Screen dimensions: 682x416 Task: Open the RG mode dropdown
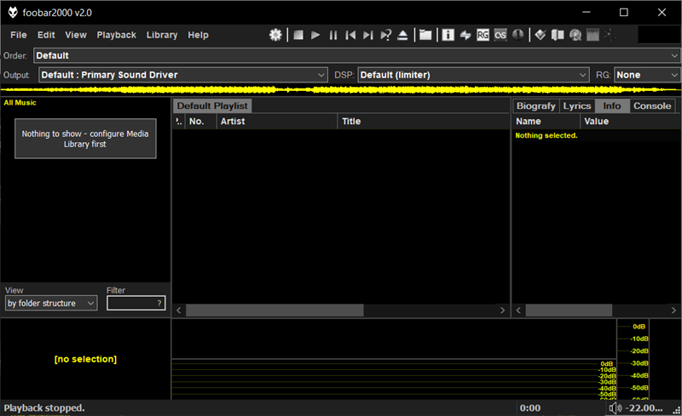pyautogui.click(x=647, y=75)
